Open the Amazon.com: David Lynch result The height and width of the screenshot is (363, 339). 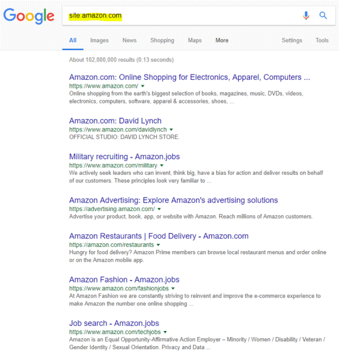coord(115,121)
